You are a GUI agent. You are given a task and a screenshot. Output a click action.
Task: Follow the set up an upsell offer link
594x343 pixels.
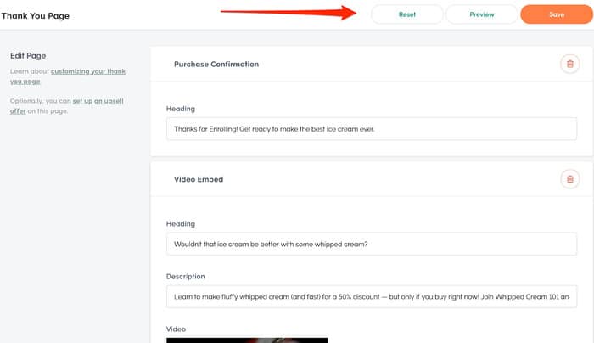pos(67,106)
